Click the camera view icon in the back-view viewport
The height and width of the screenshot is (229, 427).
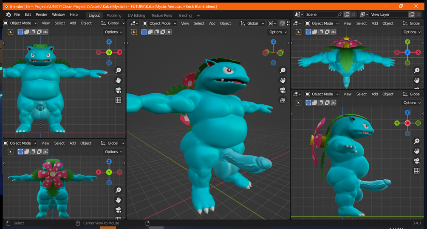point(118,210)
